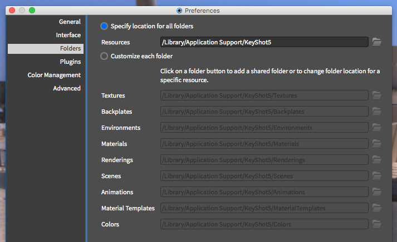The image size is (397, 242).
Task: Open folder browser for Backplates row
Action: pos(377,111)
